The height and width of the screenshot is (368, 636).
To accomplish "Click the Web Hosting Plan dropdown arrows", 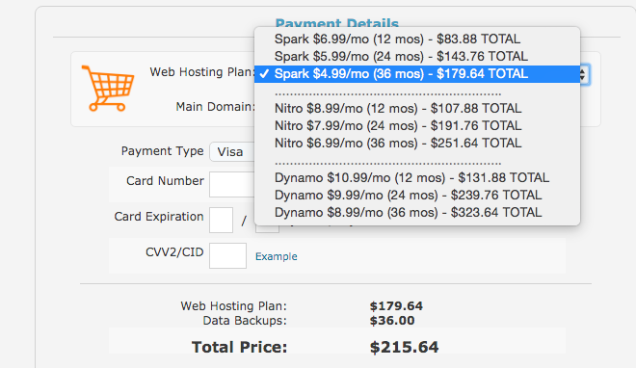I will [584, 74].
